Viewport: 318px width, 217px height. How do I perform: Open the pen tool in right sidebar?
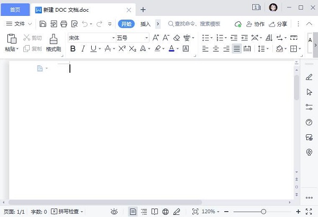tap(309, 77)
